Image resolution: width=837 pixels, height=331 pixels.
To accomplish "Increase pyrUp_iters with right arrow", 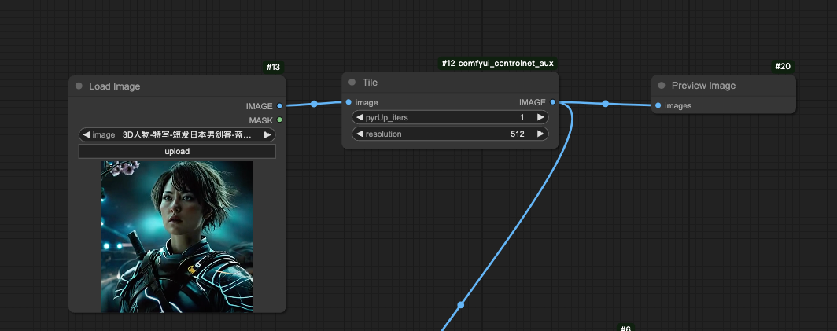I will pyautogui.click(x=540, y=117).
